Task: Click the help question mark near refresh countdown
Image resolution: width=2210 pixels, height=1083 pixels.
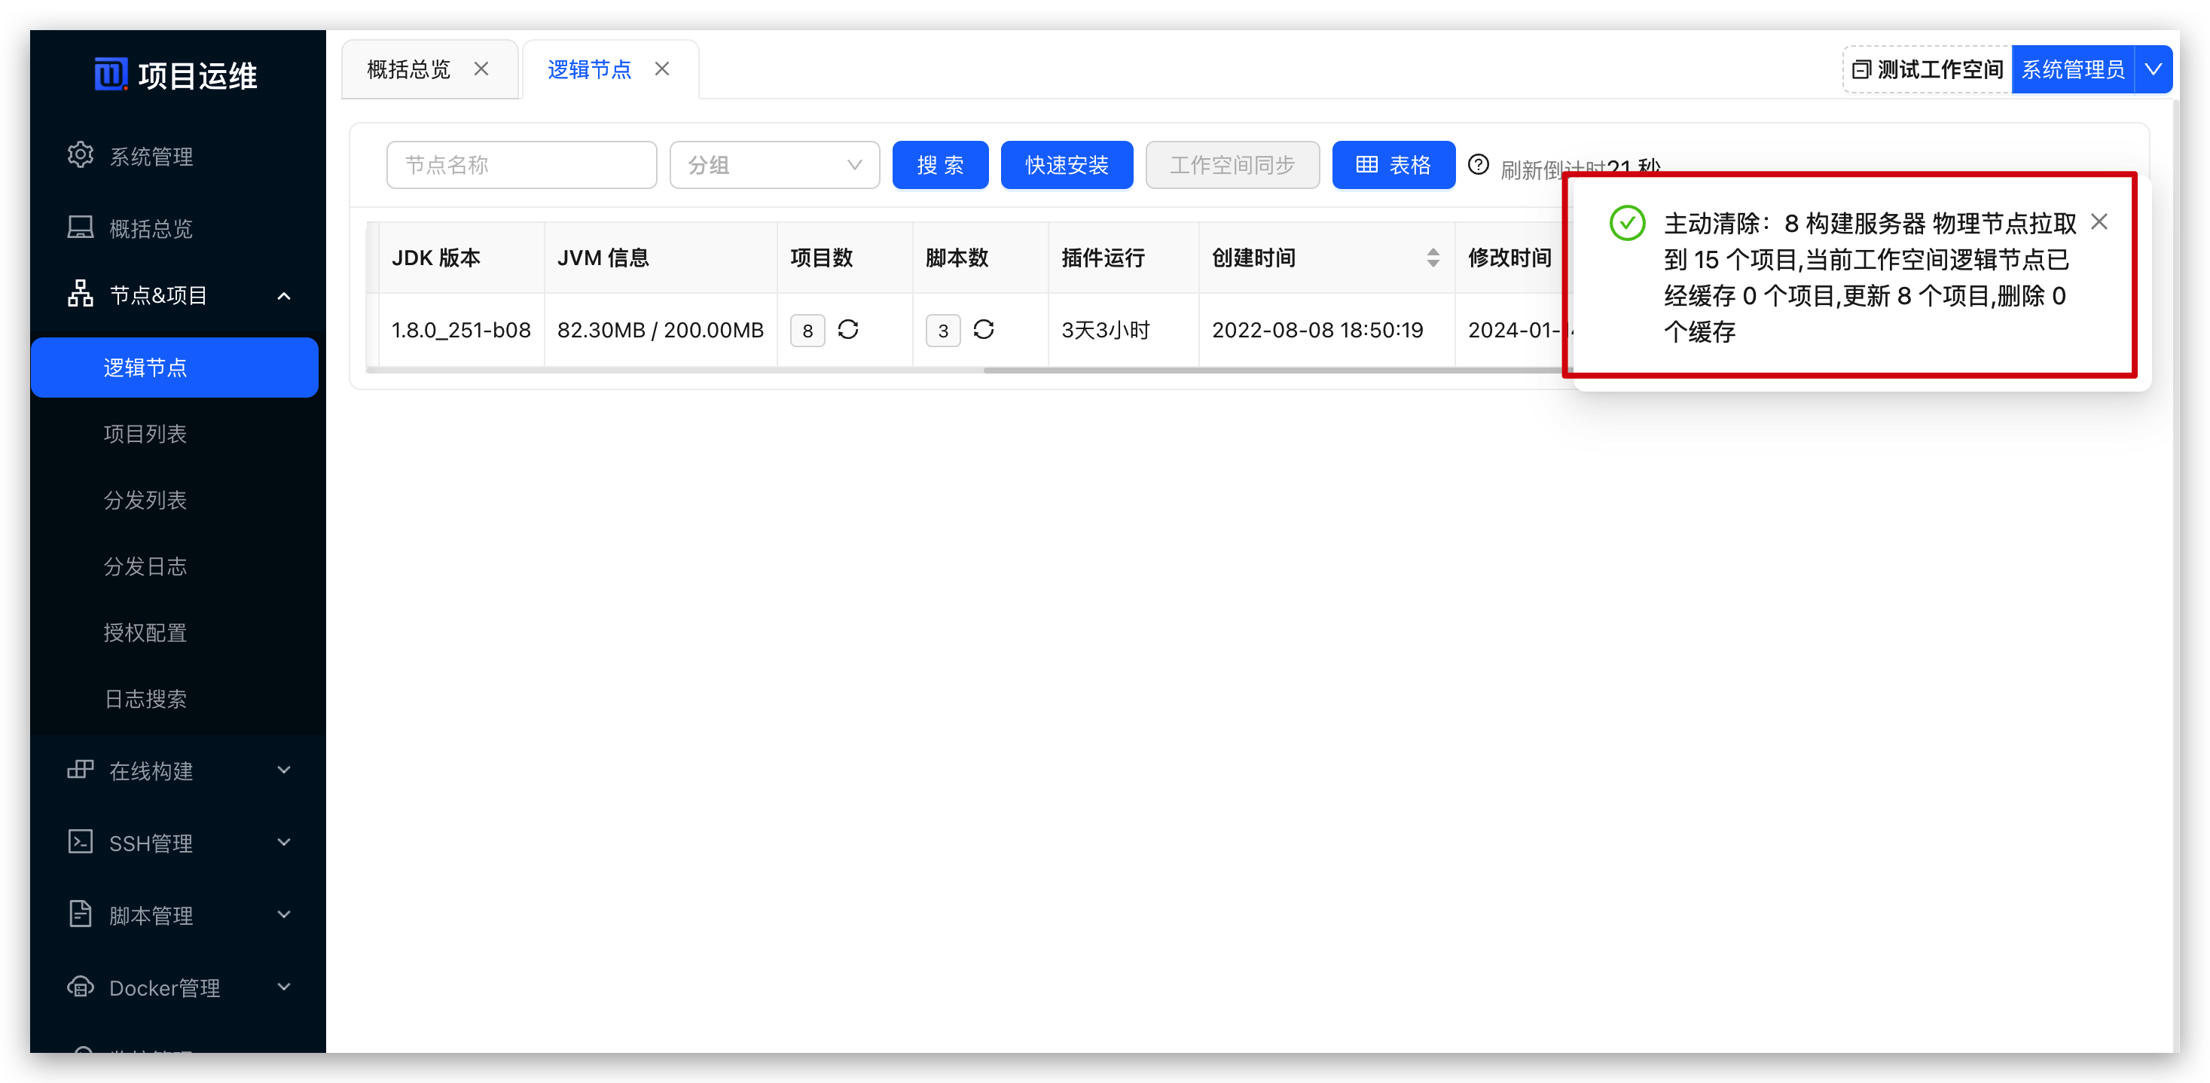Action: (1478, 165)
